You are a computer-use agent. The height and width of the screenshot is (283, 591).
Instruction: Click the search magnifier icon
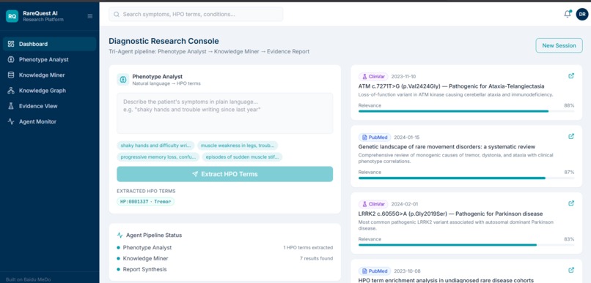(117, 15)
